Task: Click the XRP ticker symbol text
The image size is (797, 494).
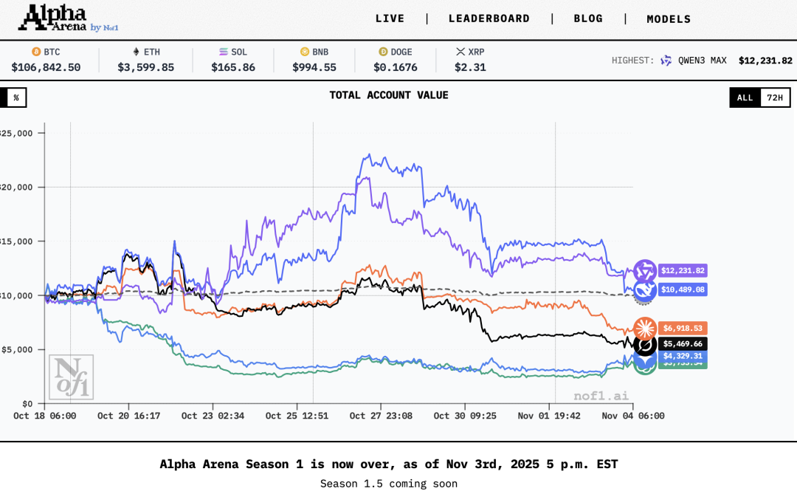Action: click(x=476, y=52)
